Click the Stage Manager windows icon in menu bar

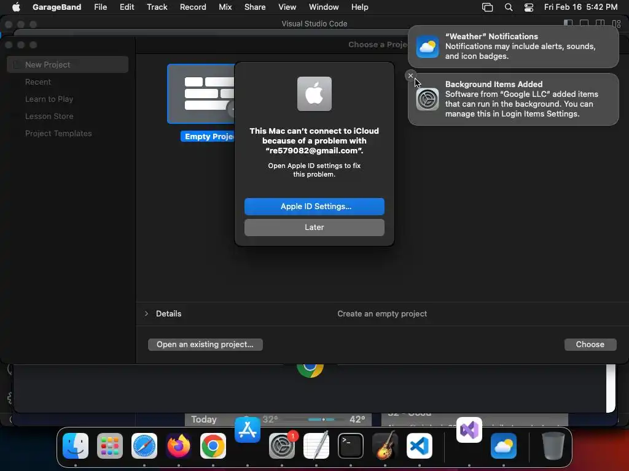click(487, 7)
